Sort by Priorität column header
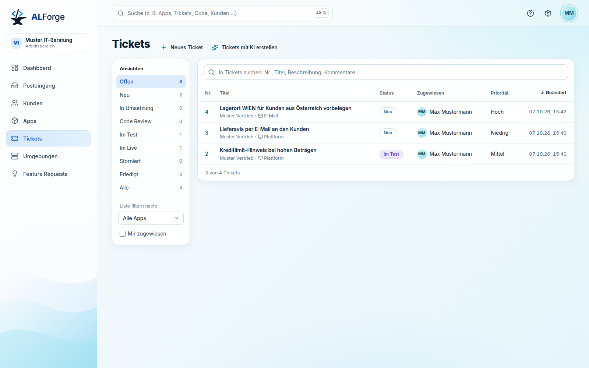 (500, 93)
